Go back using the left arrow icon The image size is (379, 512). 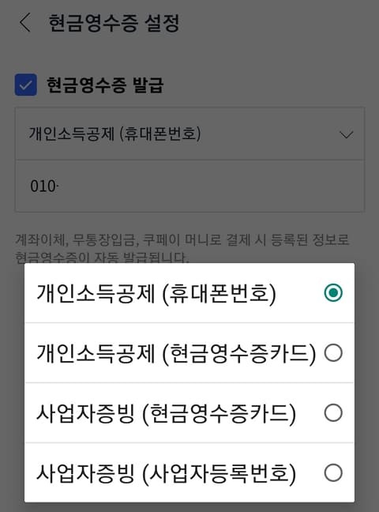[x=25, y=23]
